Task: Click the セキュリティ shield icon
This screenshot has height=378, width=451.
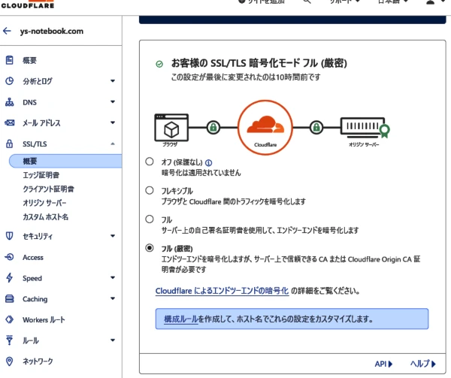Action: [x=9, y=236]
